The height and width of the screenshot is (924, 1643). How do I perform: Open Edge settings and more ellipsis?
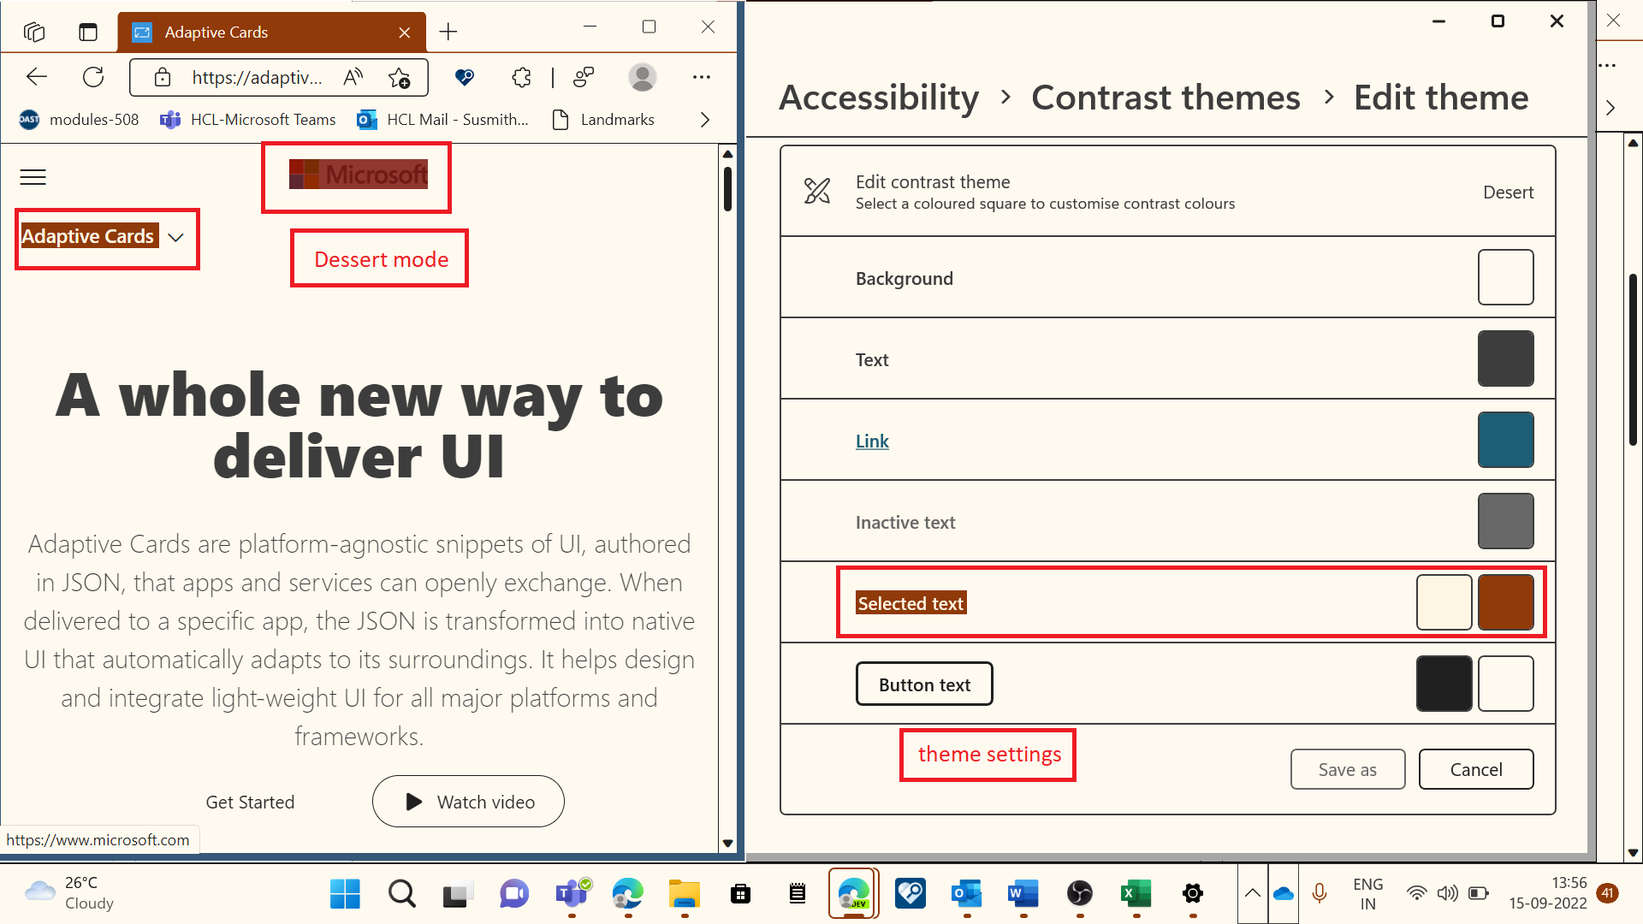point(702,77)
